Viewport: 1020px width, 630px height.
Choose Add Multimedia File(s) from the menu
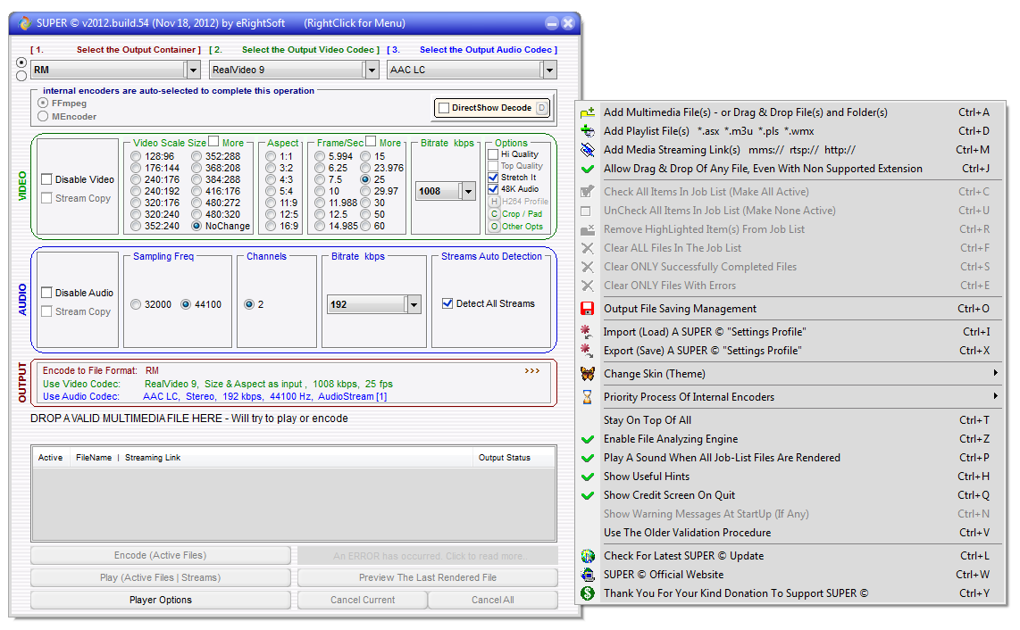click(x=791, y=112)
